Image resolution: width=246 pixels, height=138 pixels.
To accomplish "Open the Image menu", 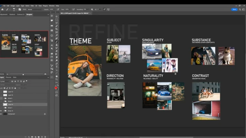I will tap(13, 6).
